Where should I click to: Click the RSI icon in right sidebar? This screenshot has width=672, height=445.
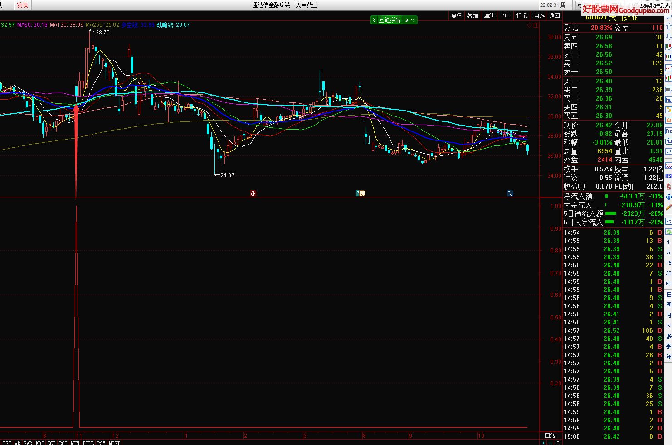click(668, 175)
